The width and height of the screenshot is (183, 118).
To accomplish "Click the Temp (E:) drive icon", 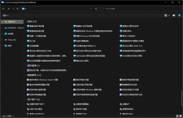I will (x=6, y=40).
